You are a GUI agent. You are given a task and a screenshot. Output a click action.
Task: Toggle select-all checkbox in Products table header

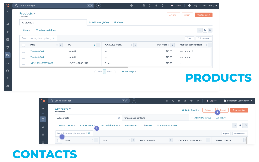click(x=23, y=45)
